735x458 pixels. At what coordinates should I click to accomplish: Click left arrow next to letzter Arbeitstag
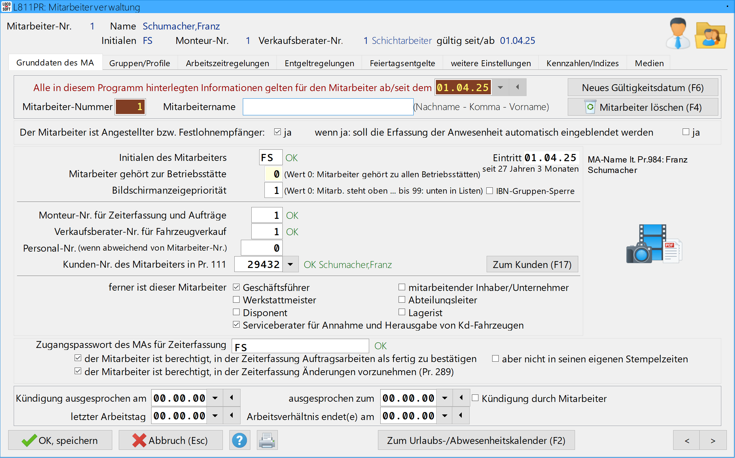(x=231, y=415)
